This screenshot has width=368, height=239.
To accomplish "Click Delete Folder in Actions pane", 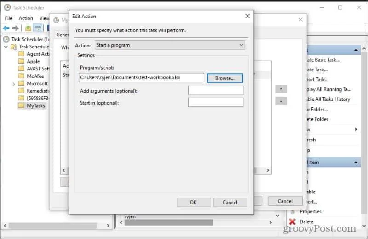I will pos(317,119).
